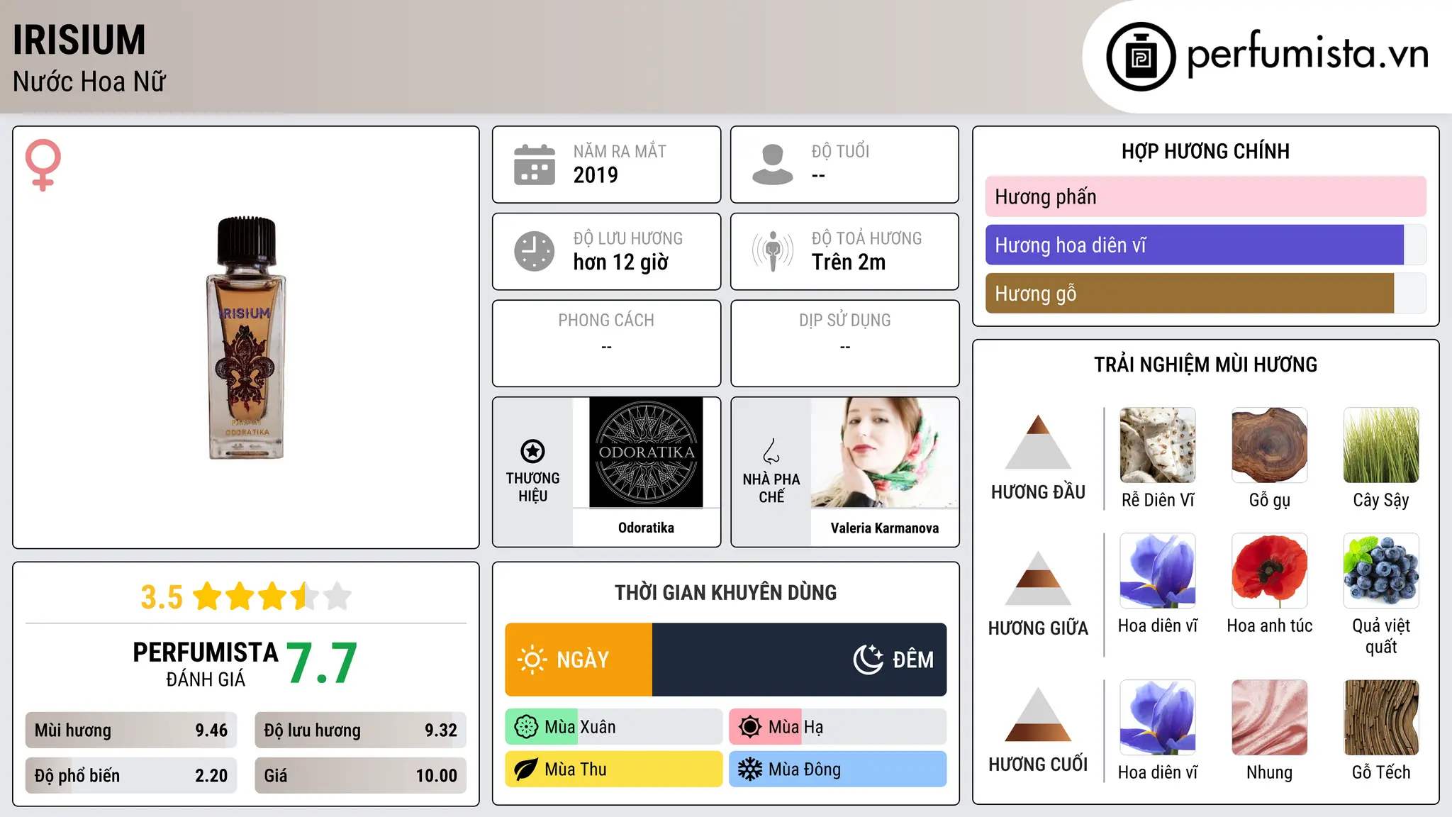
Task: Click the perfumista.vn site name
Action: (x=1307, y=53)
